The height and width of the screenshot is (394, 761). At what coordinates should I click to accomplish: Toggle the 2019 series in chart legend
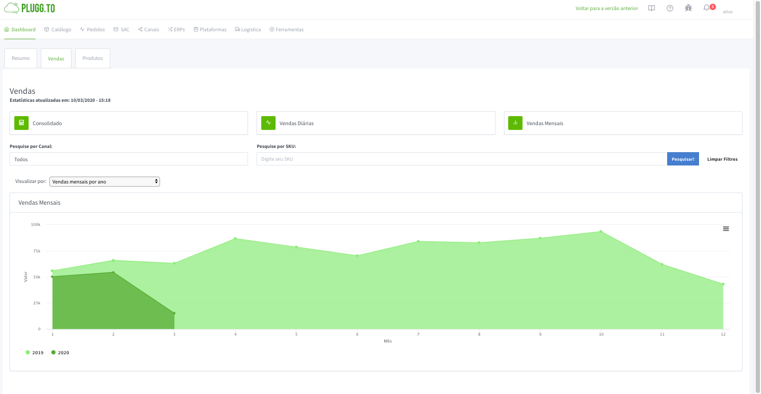35,353
